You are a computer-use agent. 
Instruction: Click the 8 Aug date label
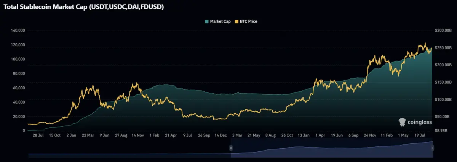pos(270,135)
